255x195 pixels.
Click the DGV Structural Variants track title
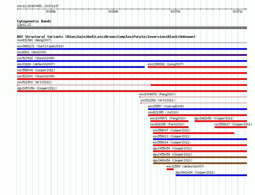106,37
